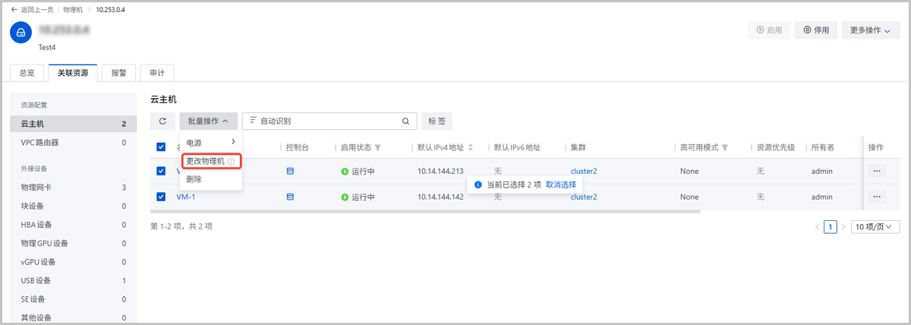Open console icon for first VM row

point(289,171)
